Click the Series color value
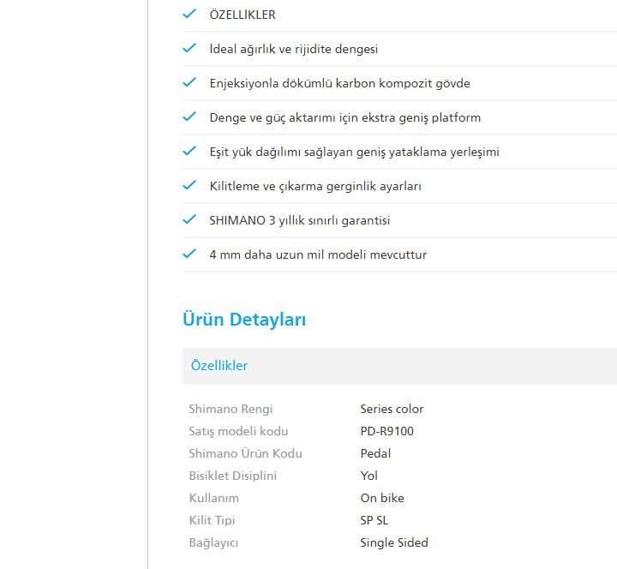 click(x=392, y=409)
